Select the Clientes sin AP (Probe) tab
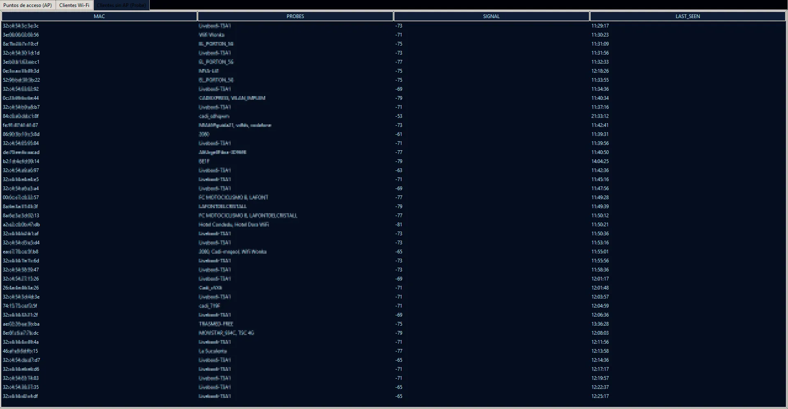The image size is (788, 409). click(121, 5)
